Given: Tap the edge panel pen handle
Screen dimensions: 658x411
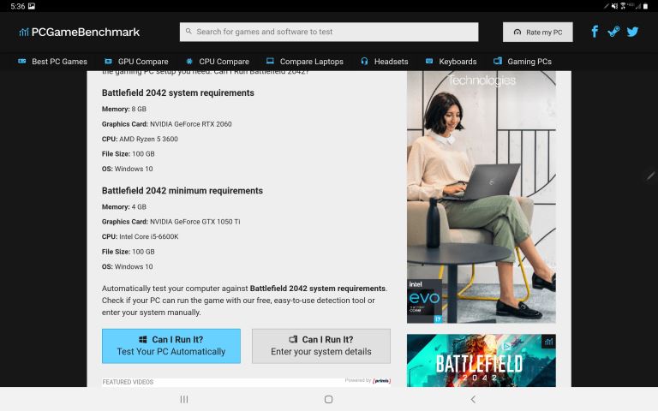Looking at the screenshot, I should click(x=650, y=176).
